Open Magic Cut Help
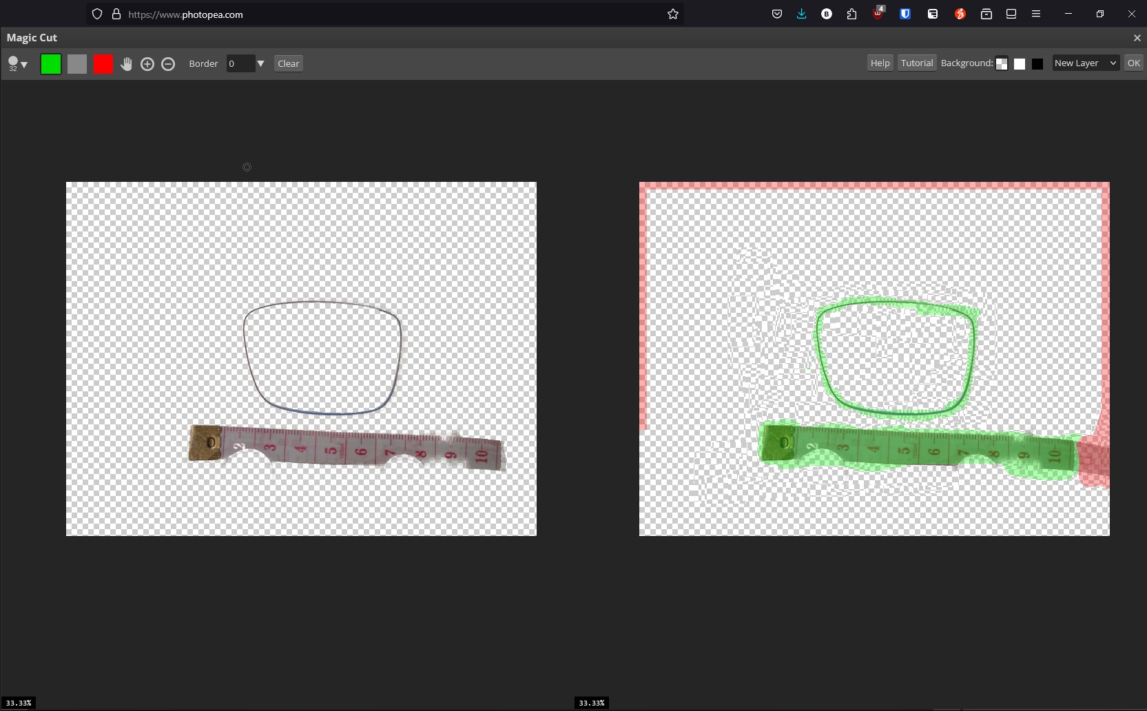1147x711 pixels. 880,63
